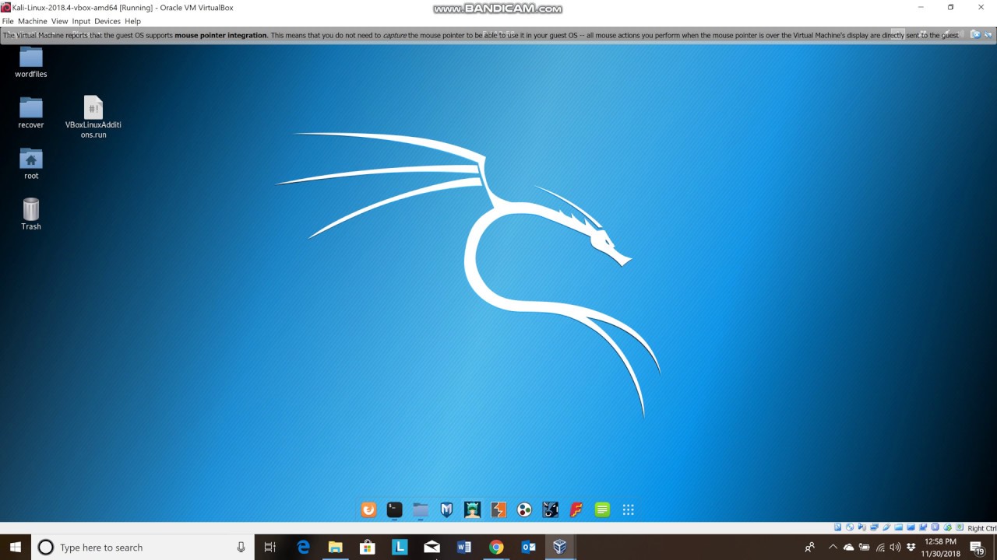Open Outlook from the taskbar
Screen dimensions: 997x560
528,548
